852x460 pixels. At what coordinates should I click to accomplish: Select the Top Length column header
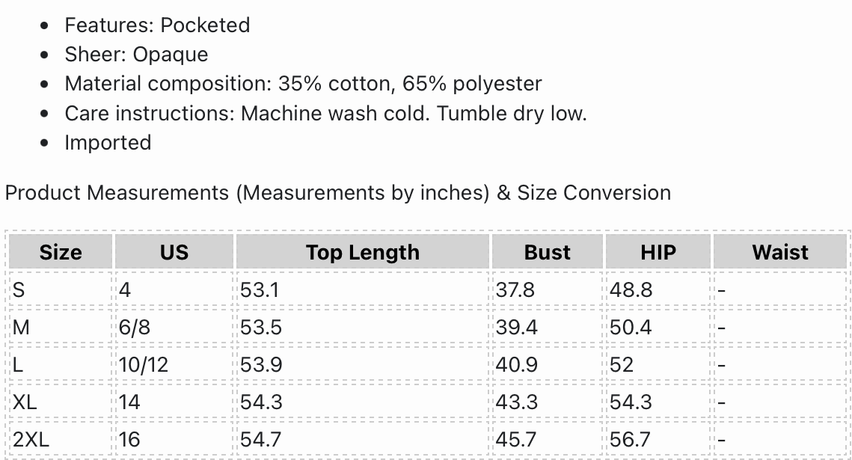362,252
